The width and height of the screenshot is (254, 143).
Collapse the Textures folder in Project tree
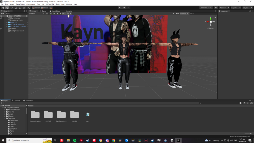pyautogui.click(x=5, y=118)
